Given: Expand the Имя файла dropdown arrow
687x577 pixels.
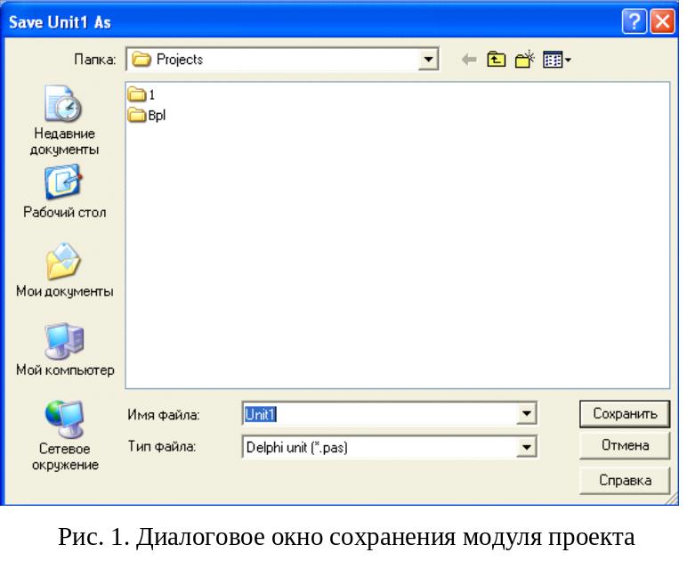Looking at the screenshot, I should [526, 413].
